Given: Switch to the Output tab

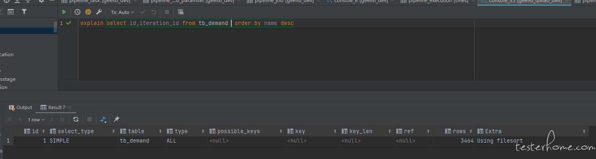Looking at the screenshot, I should (x=21, y=107).
